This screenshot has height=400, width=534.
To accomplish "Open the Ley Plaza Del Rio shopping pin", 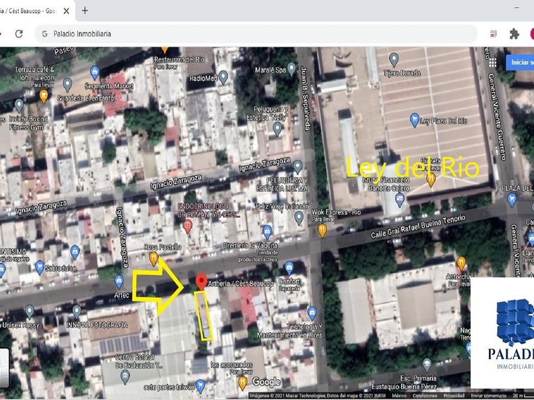I will [x=414, y=119].
